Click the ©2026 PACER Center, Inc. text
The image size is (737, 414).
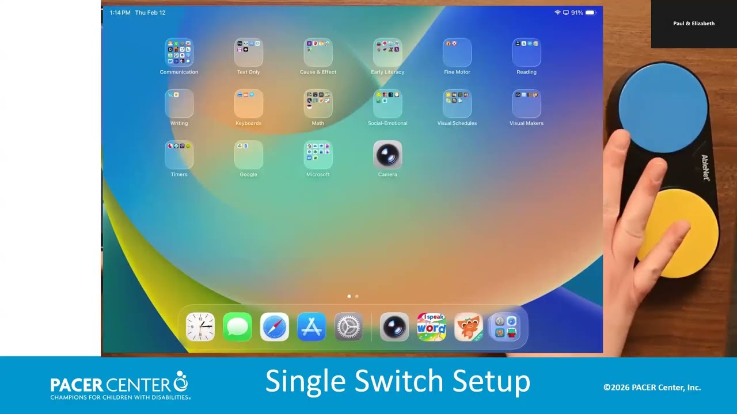652,388
